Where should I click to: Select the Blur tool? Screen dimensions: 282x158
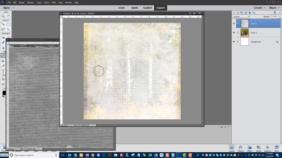tap(3, 48)
